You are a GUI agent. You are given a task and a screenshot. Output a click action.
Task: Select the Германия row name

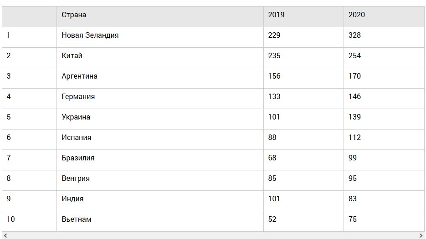[x=78, y=97]
